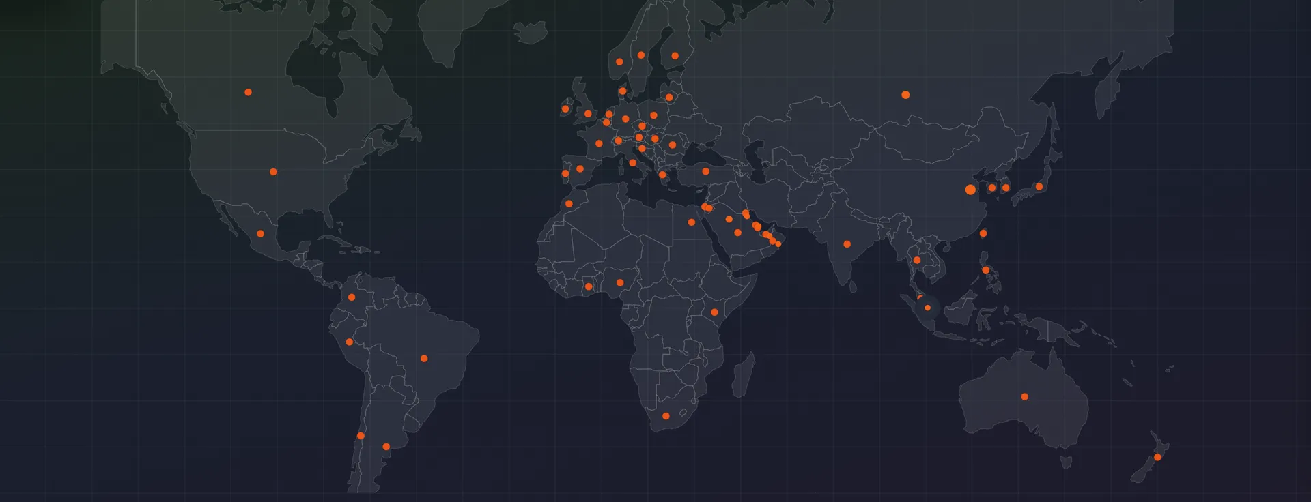Viewport: 1311px width, 502px height.
Task: Click the lone marker in Siberian Russia
Action: coord(905,95)
